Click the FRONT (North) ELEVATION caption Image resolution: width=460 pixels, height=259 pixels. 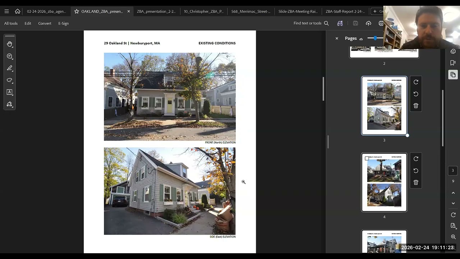(220, 142)
